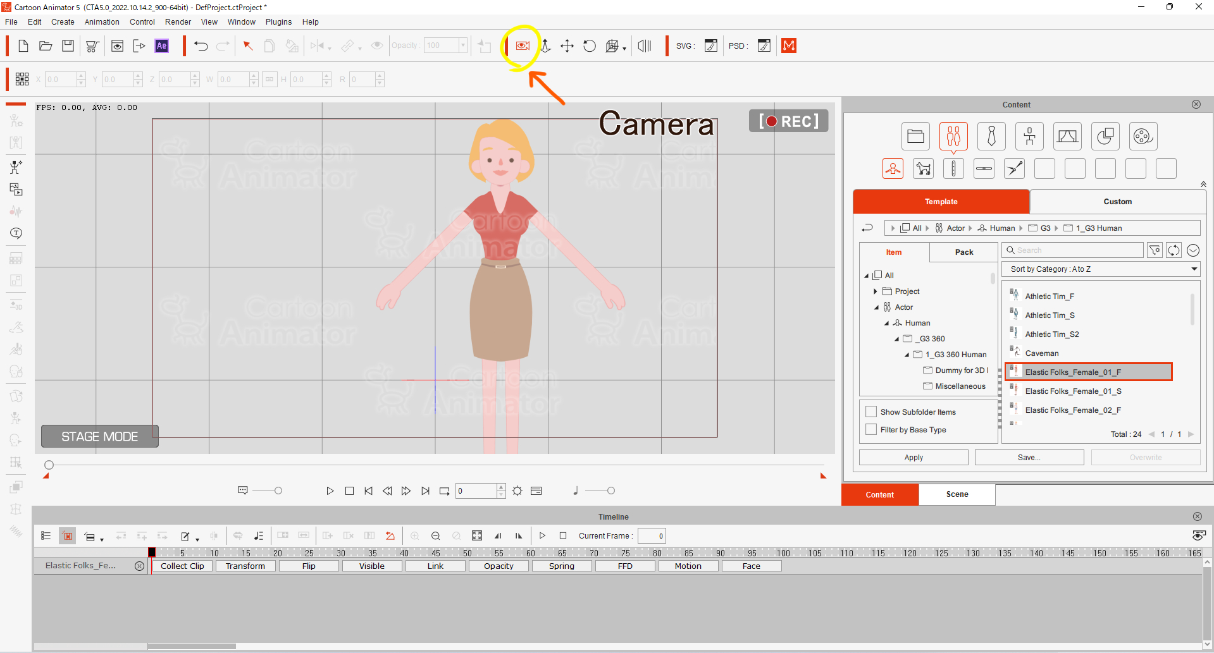This screenshot has width=1214, height=653.
Task: Open the Transform track
Action: pos(245,566)
